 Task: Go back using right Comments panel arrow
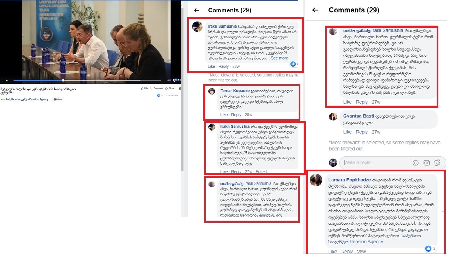click(315, 10)
